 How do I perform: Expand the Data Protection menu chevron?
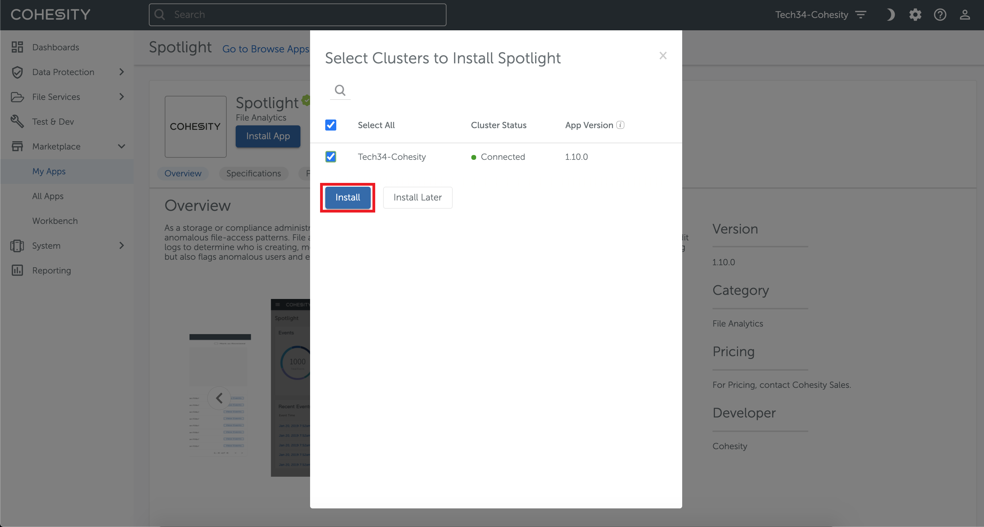click(x=122, y=72)
